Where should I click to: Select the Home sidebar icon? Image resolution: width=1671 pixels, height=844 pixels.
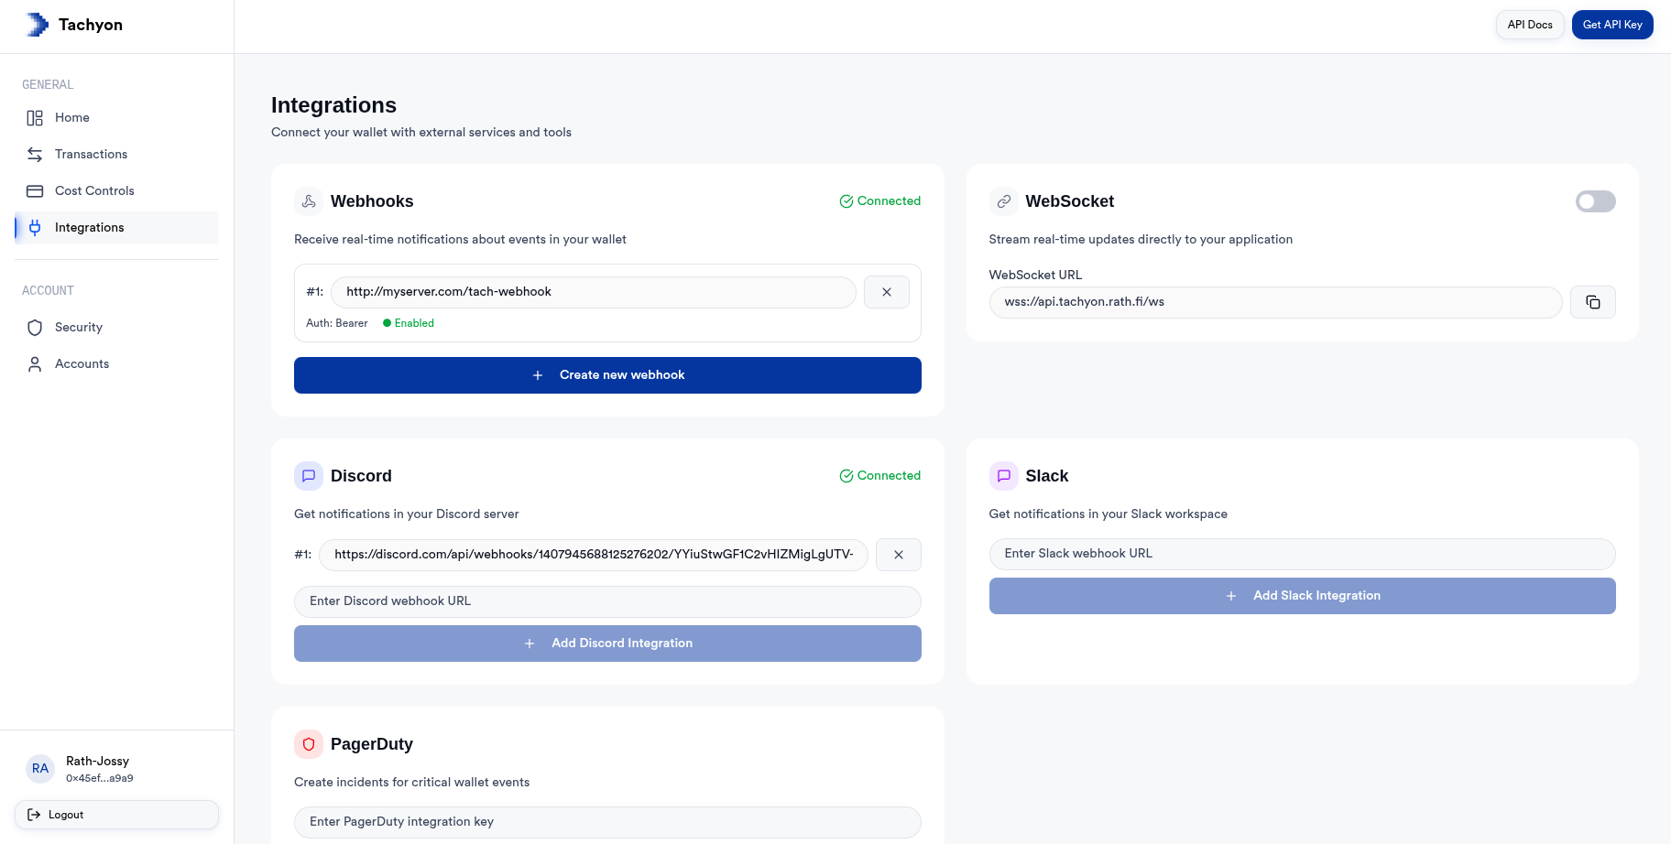pyautogui.click(x=34, y=117)
